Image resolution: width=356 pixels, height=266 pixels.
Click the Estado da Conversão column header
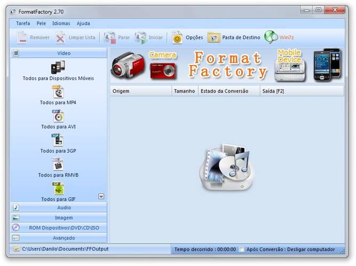229,91
